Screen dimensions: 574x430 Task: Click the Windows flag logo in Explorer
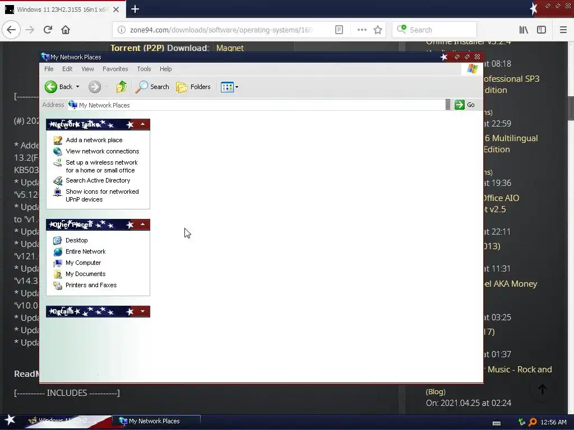pyautogui.click(x=472, y=69)
